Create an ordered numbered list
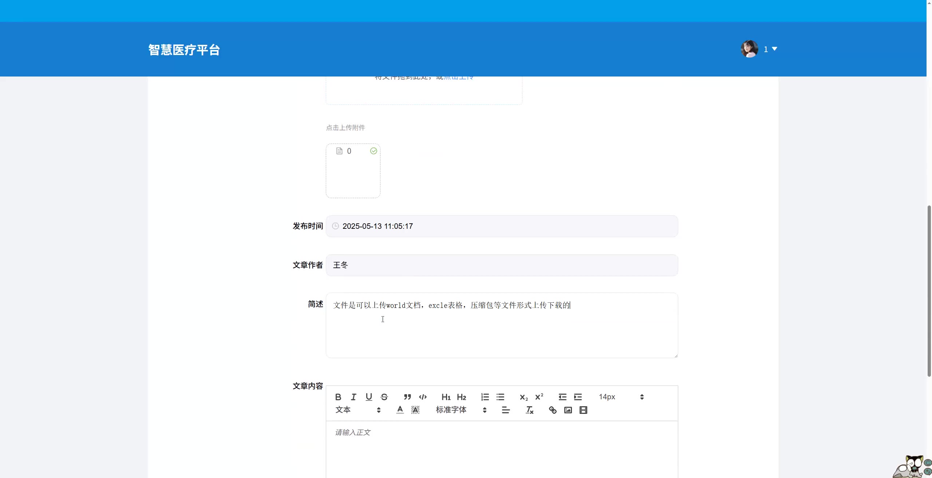The height and width of the screenshot is (478, 932). [x=485, y=397]
